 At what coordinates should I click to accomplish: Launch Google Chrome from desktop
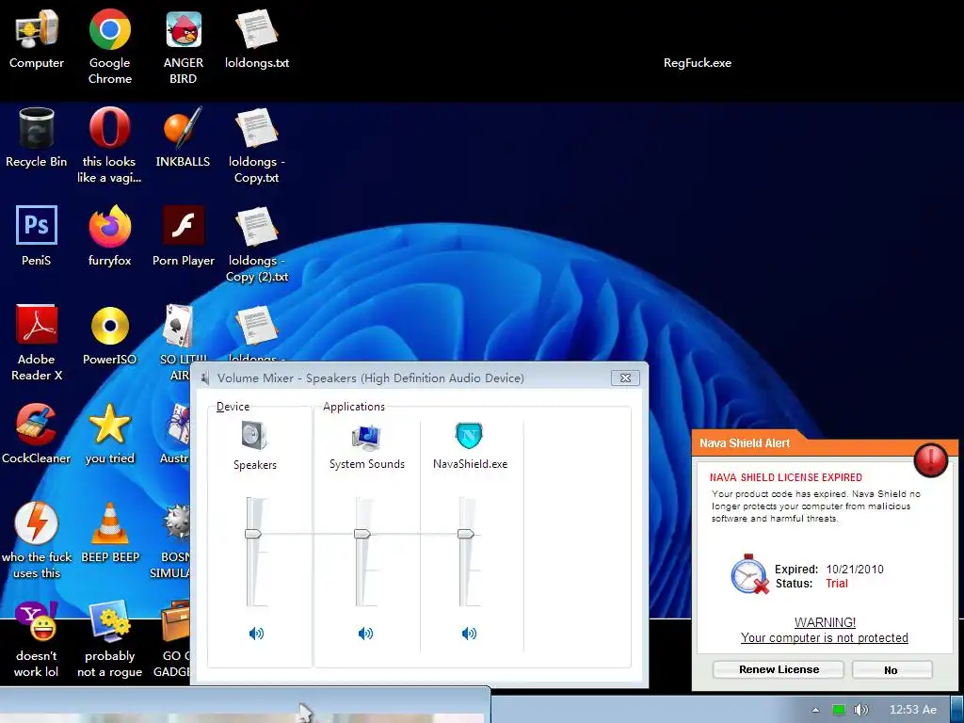[109, 29]
